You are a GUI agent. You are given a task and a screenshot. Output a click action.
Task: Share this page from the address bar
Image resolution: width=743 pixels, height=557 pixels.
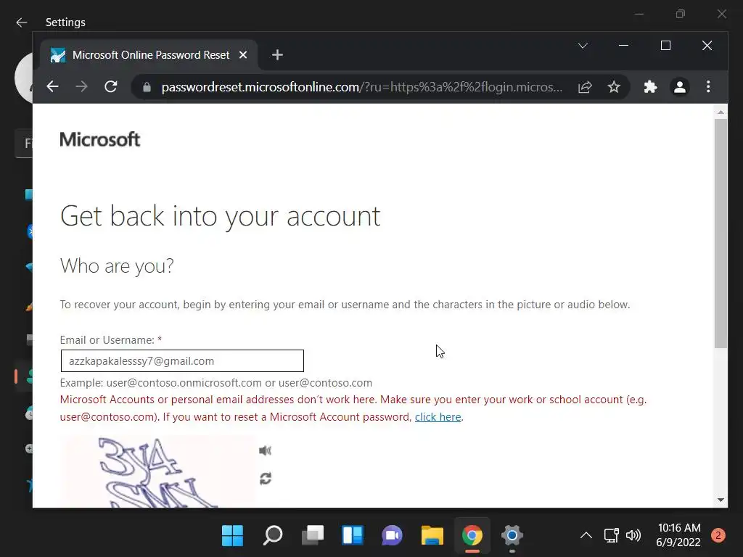point(585,87)
